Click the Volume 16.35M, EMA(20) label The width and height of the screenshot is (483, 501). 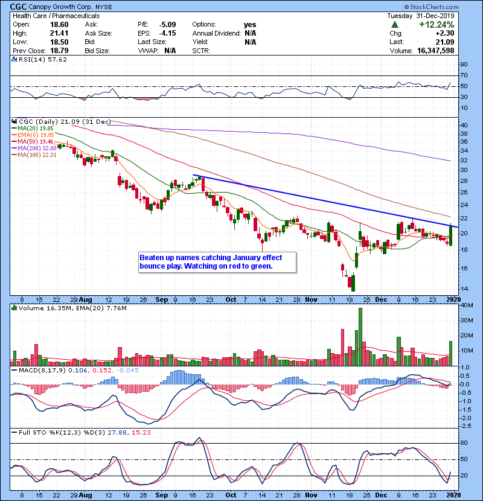[x=72, y=308]
